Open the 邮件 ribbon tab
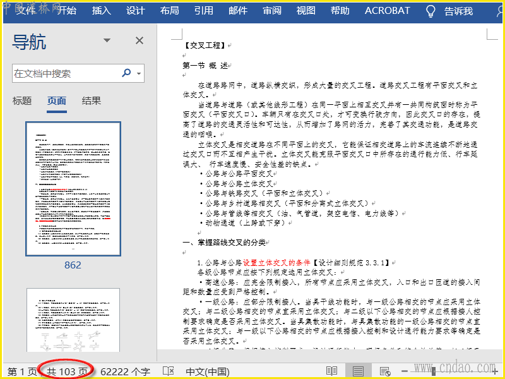The height and width of the screenshot is (379, 505). coord(238,11)
